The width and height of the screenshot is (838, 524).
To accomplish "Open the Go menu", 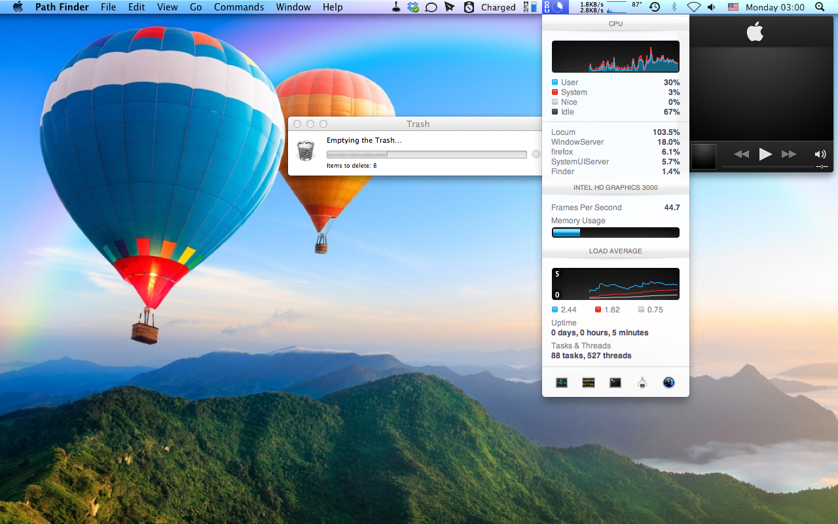I will pos(196,7).
